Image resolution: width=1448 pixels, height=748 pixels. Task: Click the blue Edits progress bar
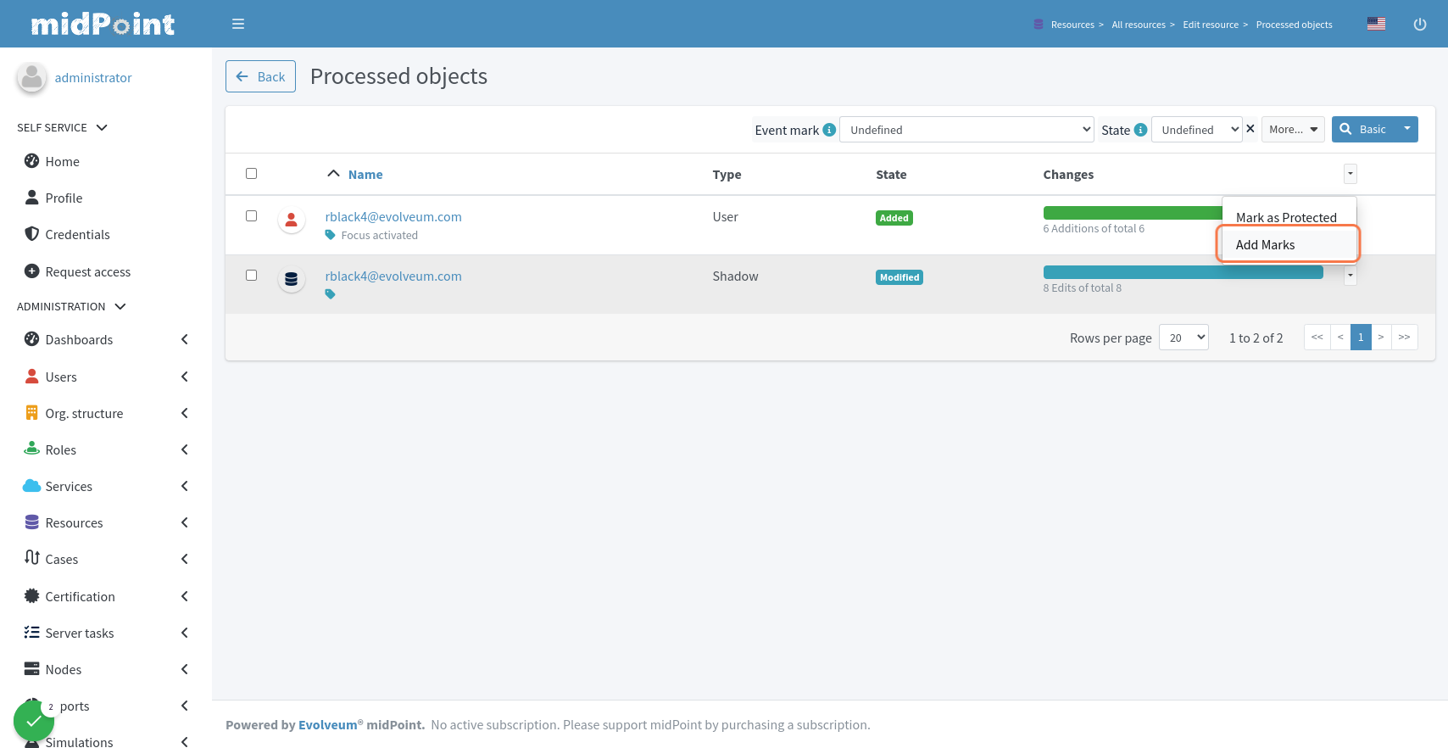click(1182, 272)
